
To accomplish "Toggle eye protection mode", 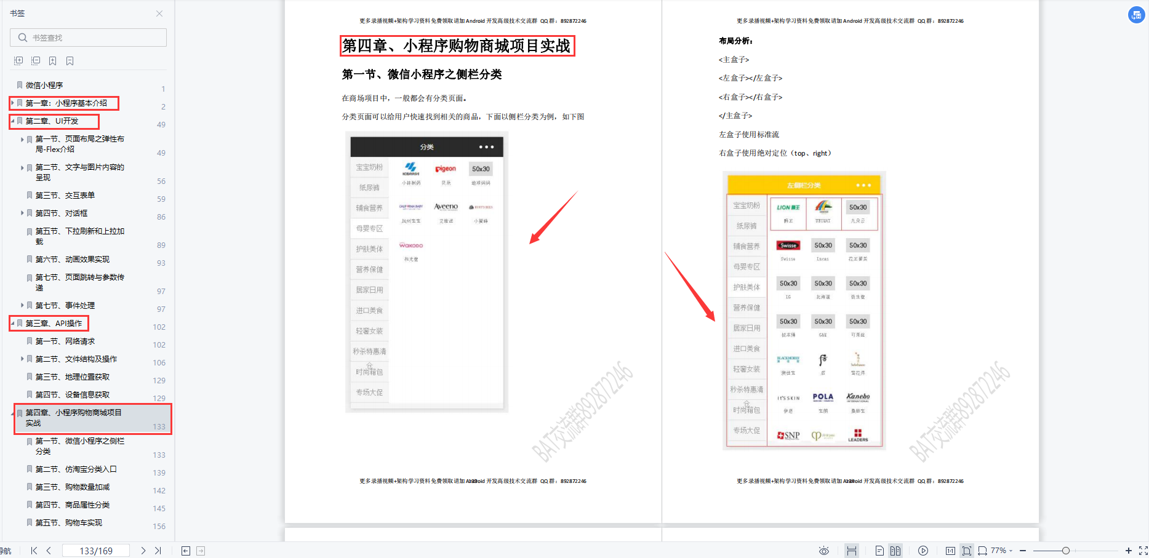I will [x=824, y=551].
